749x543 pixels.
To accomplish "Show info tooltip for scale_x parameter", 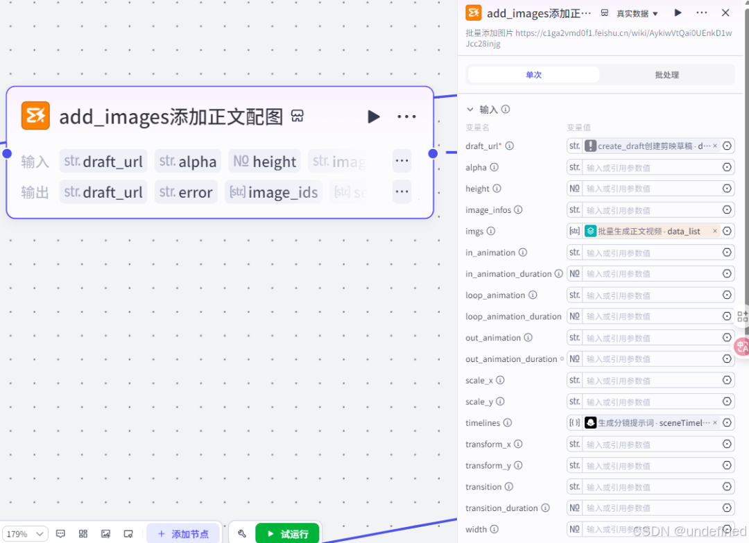I will [x=499, y=380].
